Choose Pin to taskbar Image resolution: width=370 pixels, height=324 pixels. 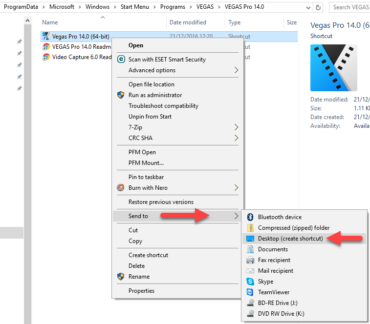tap(146, 177)
